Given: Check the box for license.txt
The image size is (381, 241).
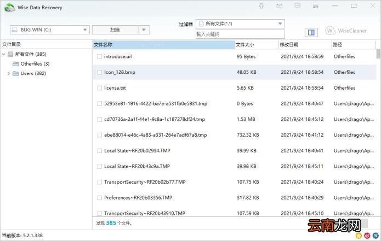Looking at the screenshot, I should (x=99, y=88).
